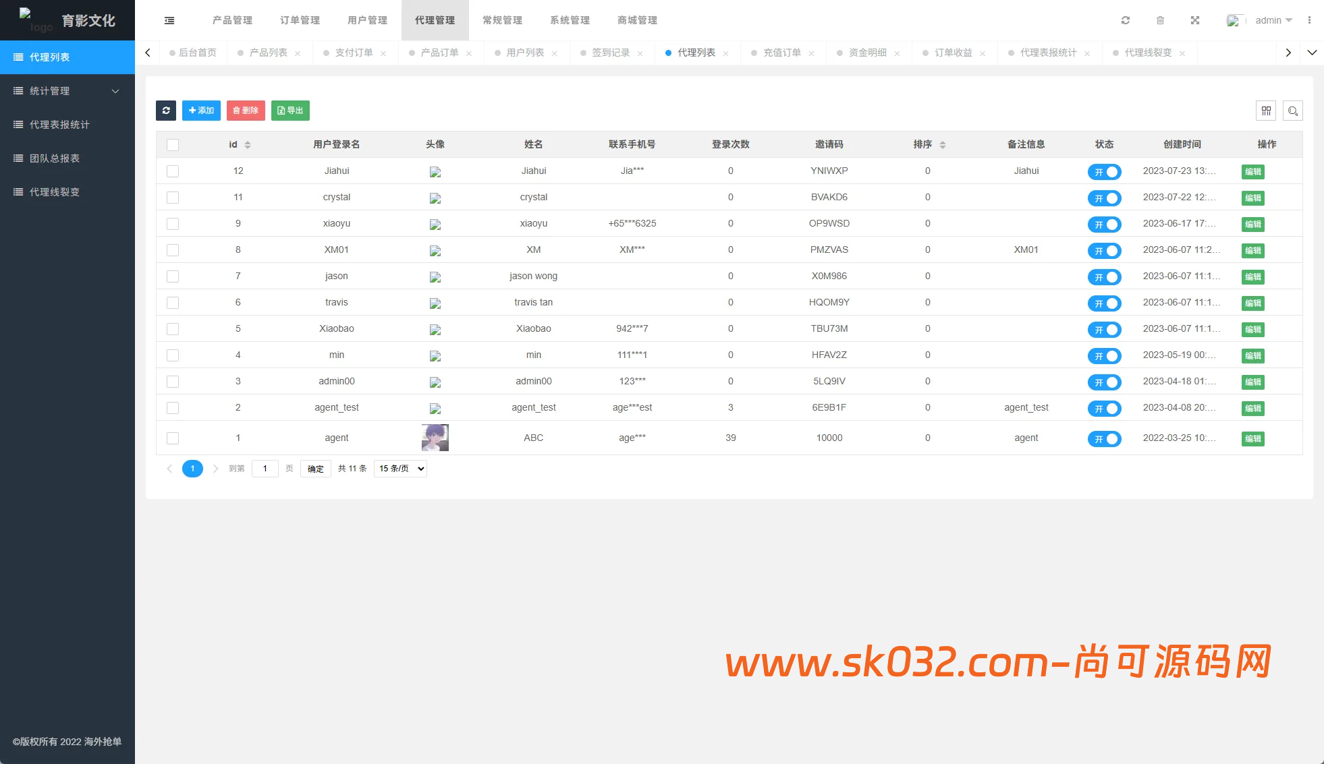Click the red 删除 delete button
This screenshot has width=1324, height=764.
click(246, 111)
